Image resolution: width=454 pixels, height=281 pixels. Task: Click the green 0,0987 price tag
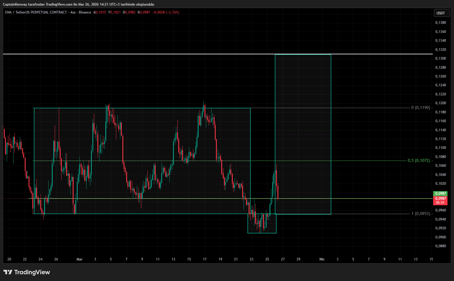tap(440, 193)
